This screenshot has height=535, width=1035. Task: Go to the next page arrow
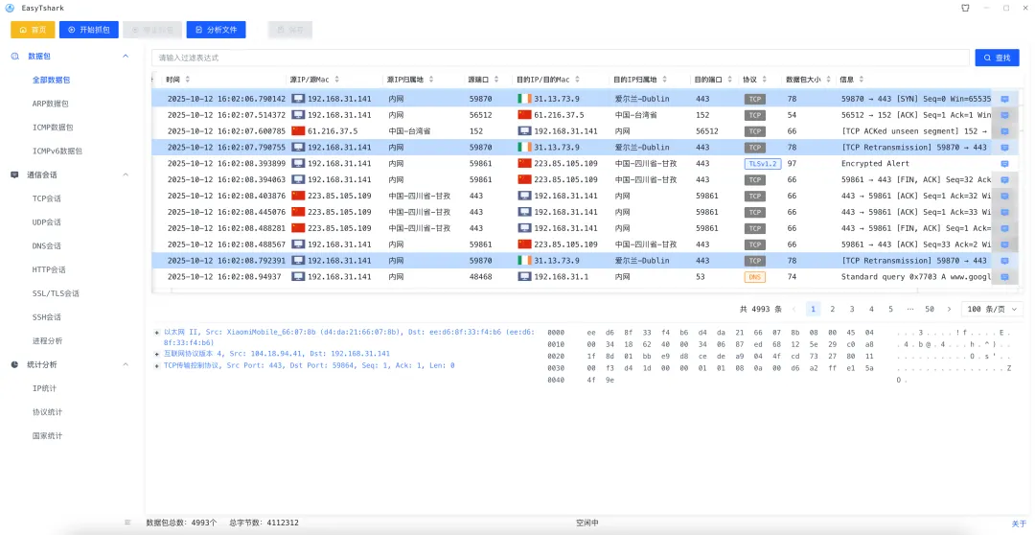(x=949, y=309)
